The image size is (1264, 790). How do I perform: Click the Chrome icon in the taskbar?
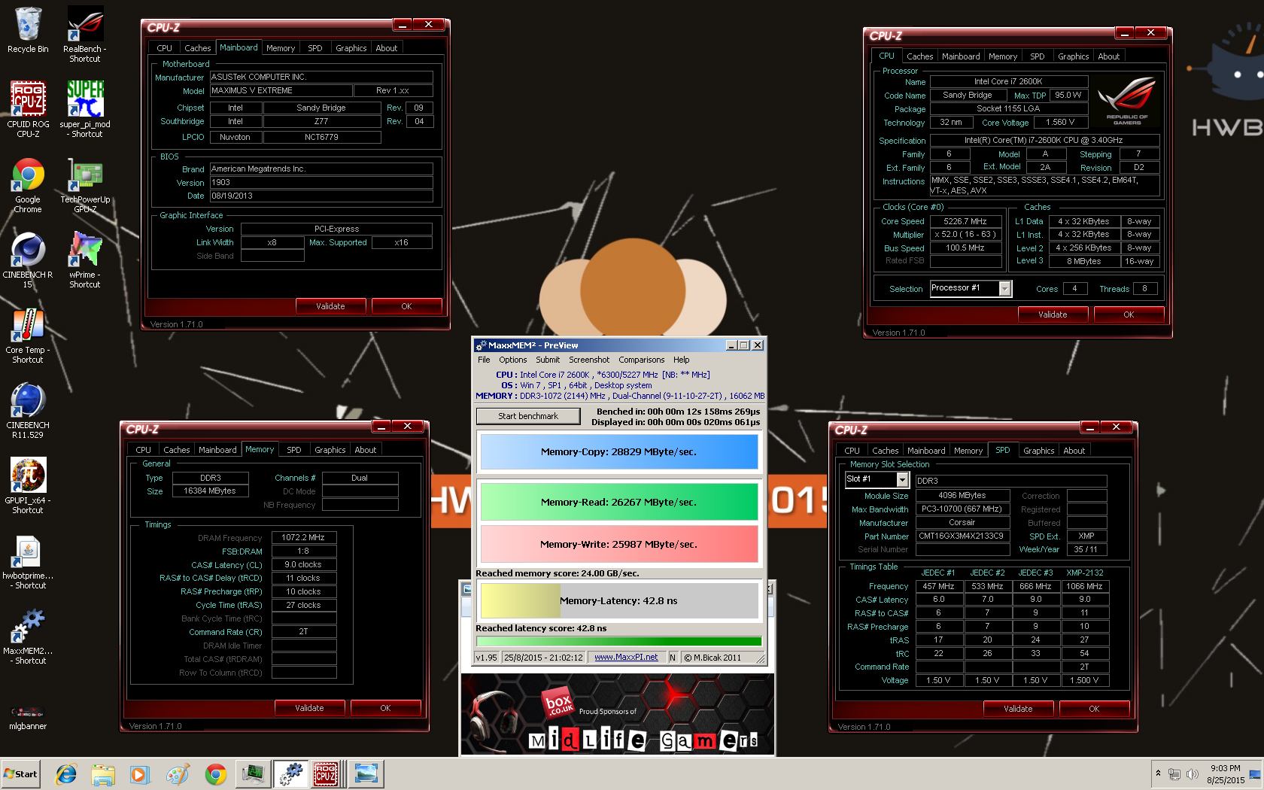coord(215,774)
